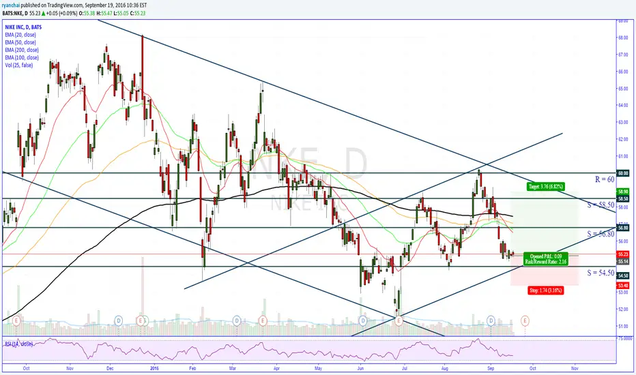This screenshot has height=375, width=636.
Task: Click the 56.80 price axis tag
Action: point(622,228)
